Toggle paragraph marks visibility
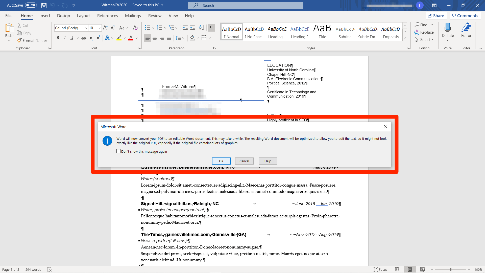 pos(211,28)
